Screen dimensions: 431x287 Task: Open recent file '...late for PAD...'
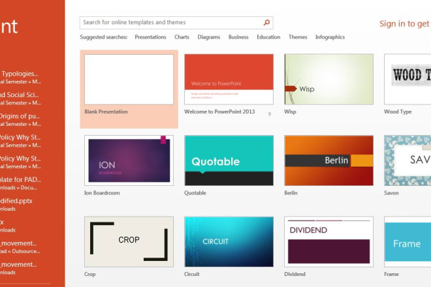[x=21, y=183]
